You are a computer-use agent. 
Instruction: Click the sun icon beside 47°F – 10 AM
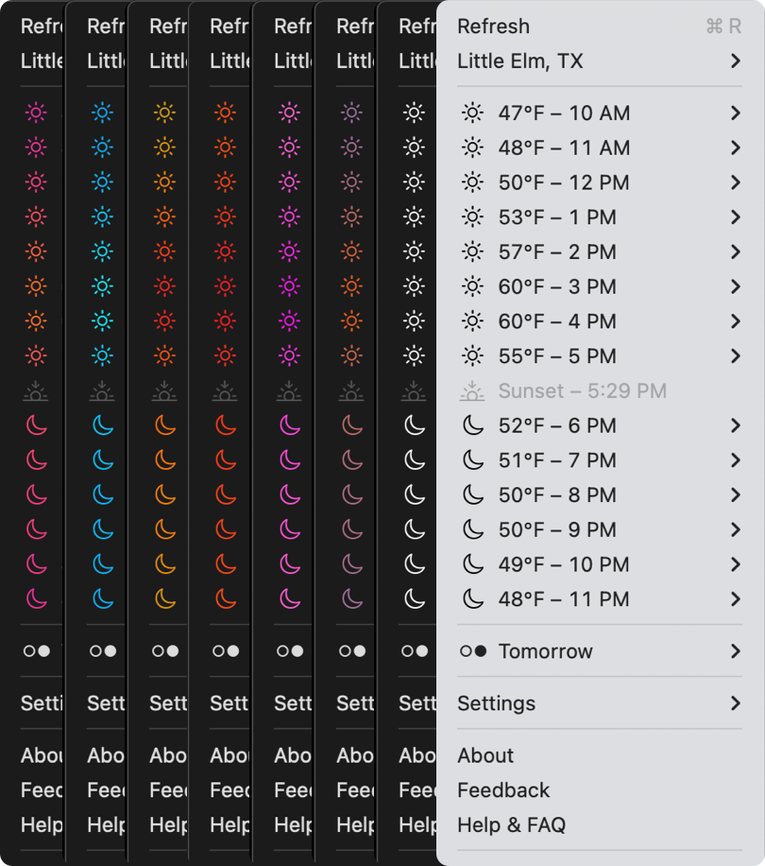(472, 113)
